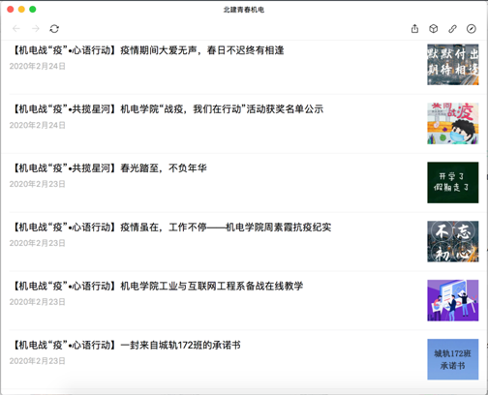Click the blue 城轨172班承诺书 thumbnail
488x395 pixels.
(x=453, y=359)
